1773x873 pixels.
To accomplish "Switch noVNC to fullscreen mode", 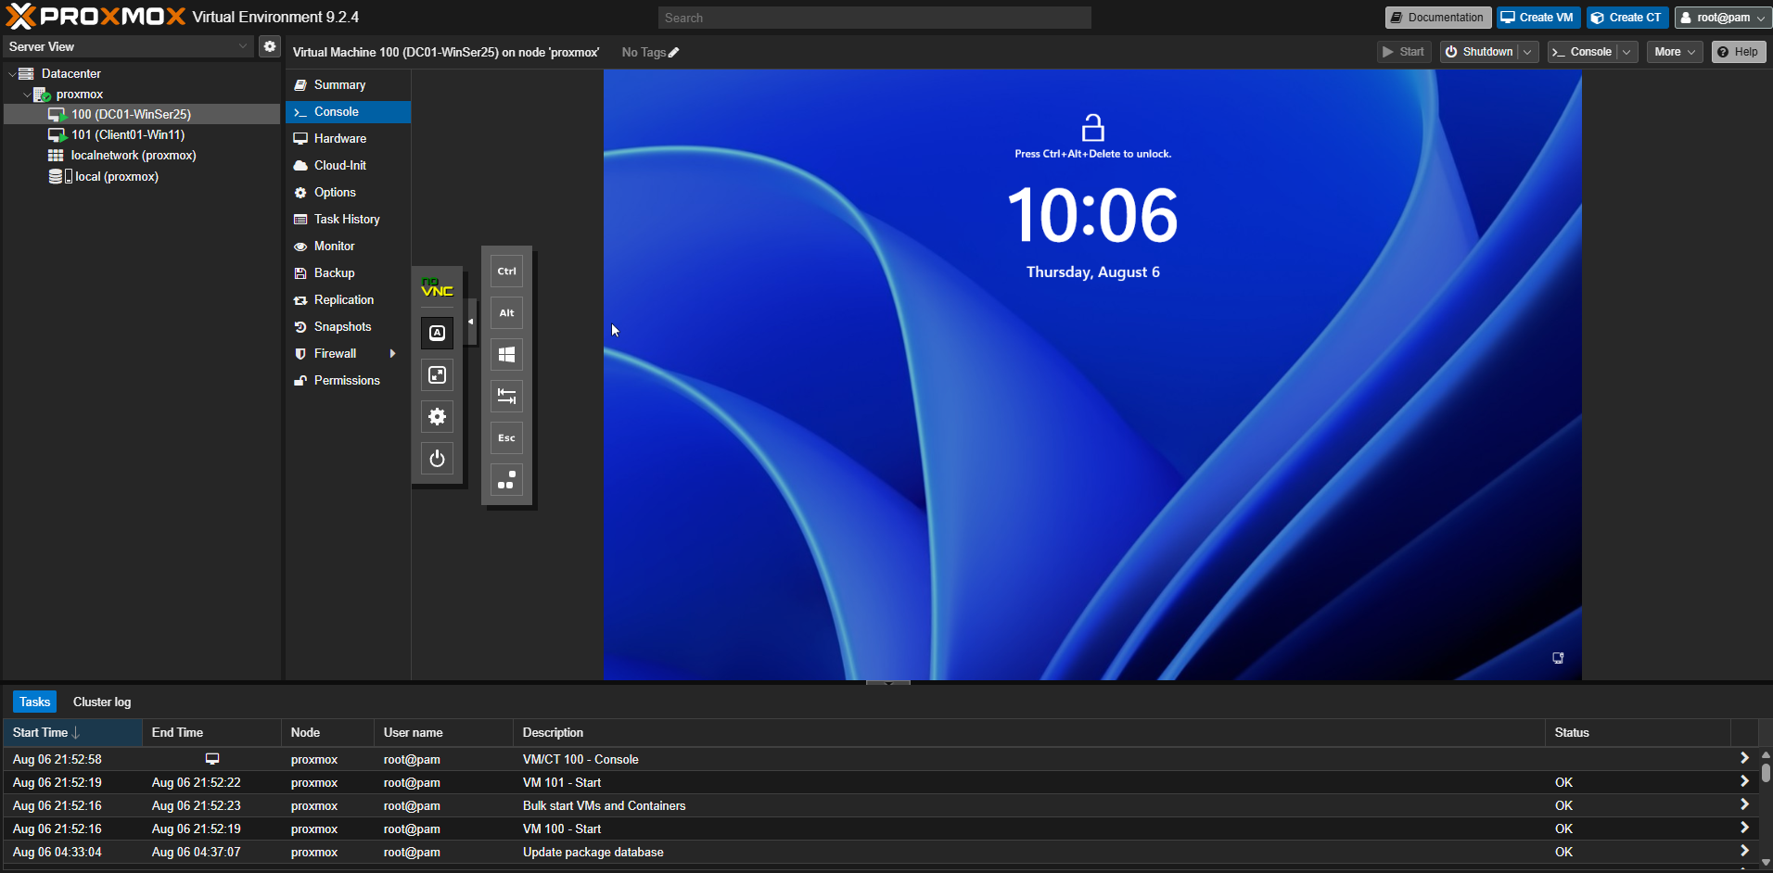I will coord(437,375).
